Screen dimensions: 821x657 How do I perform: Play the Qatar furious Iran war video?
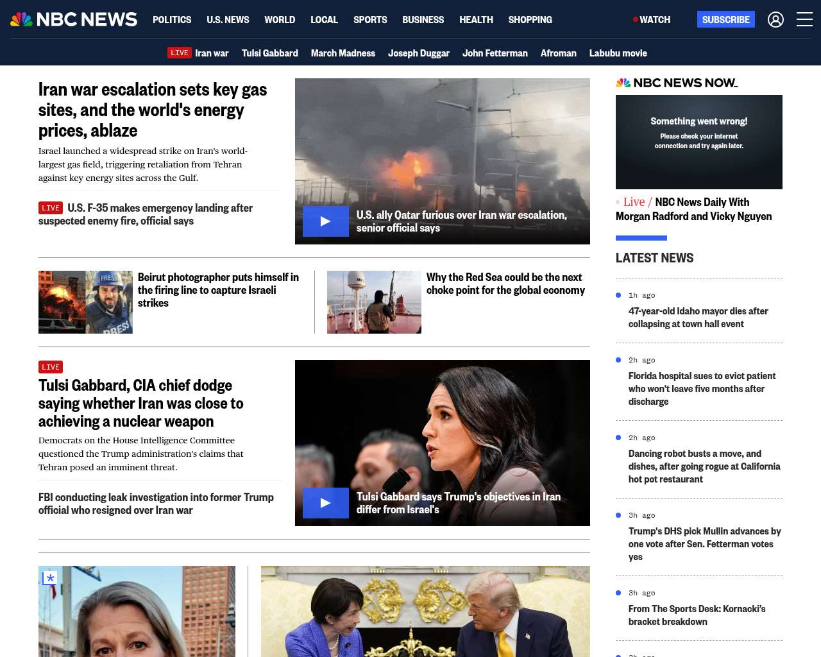pos(326,221)
